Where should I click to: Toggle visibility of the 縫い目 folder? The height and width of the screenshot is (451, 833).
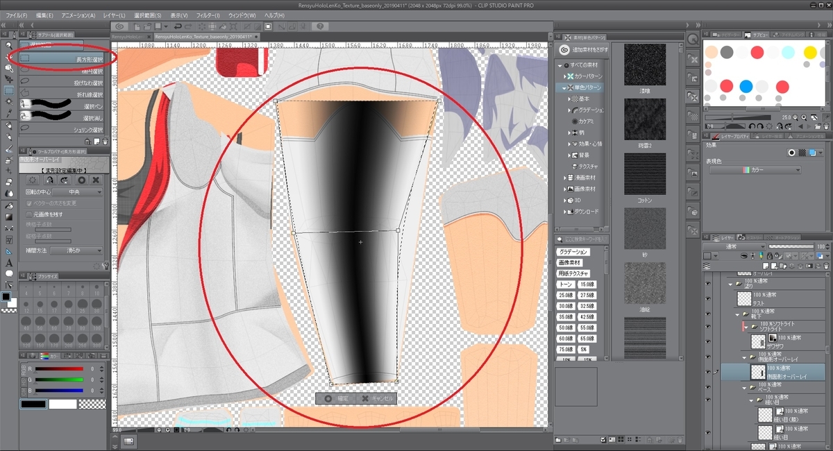coord(708,400)
